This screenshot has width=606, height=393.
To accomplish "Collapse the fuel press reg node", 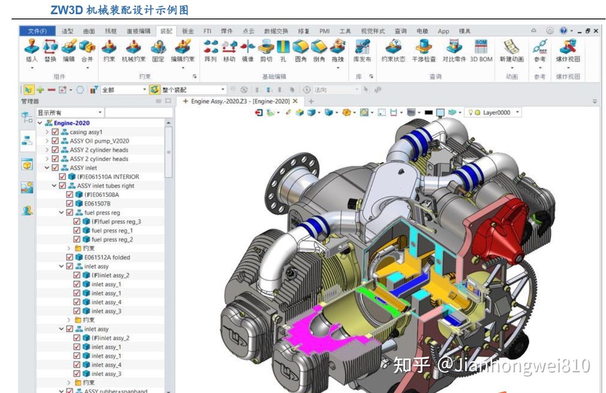I will 62,212.
